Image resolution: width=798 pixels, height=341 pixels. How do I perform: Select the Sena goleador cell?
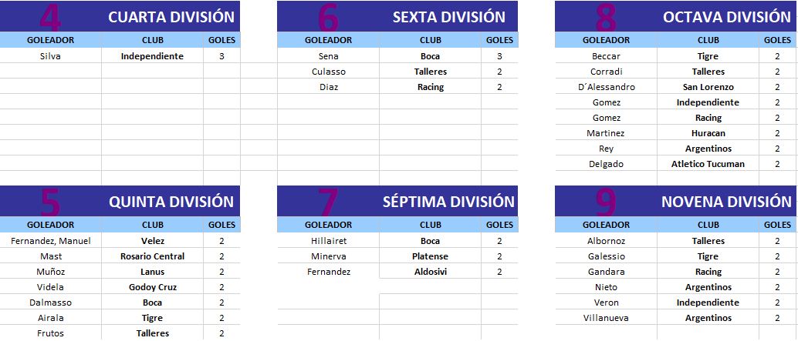coord(328,56)
